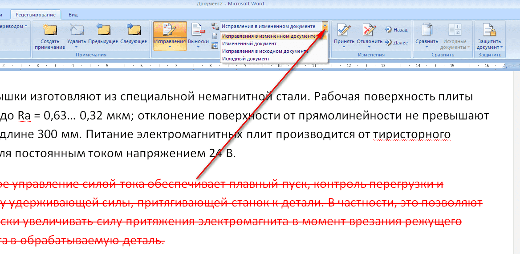This screenshot has height=254, width=520.
Task: Expand the Отклонить dropdown arrow
Action: tap(370, 47)
